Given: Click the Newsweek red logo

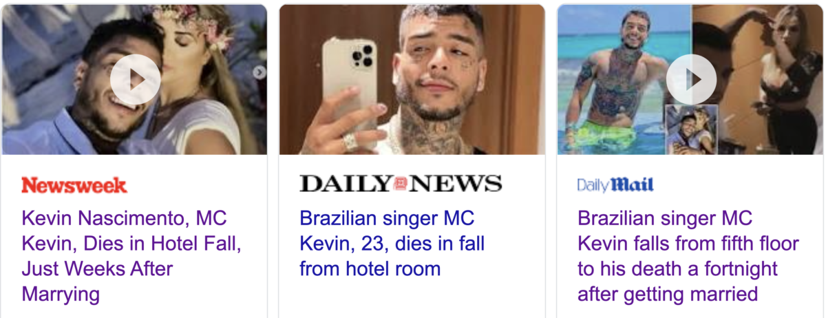Looking at the screenshot, I should (x=74, y=184).
